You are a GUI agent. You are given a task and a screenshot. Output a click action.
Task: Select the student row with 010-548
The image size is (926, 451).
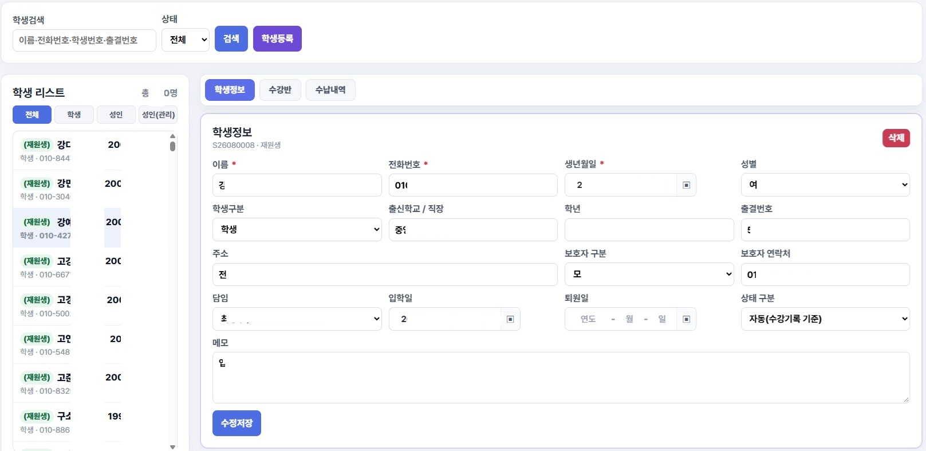(x=92, y=345)
